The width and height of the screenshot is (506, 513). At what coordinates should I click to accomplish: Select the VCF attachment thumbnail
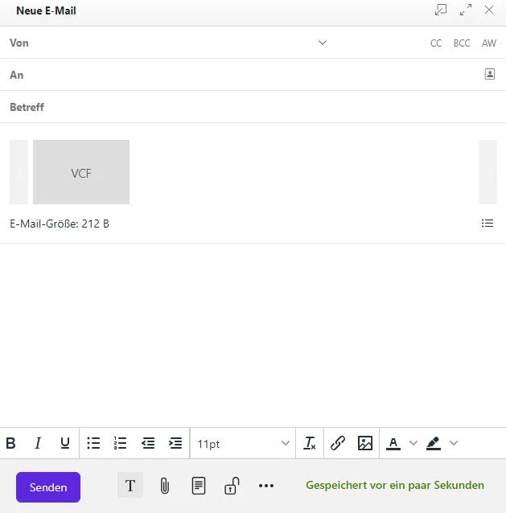tap(81, 172)
